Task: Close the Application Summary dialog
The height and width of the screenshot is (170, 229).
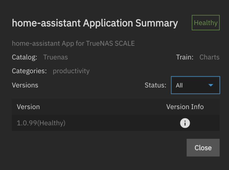Action: click(x=203, y=148)
